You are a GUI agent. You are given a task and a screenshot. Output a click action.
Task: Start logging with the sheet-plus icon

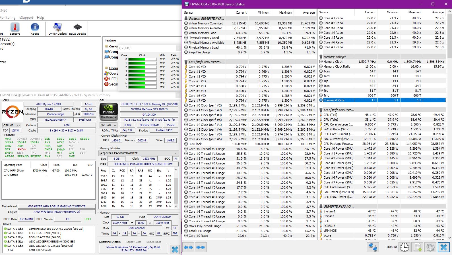coord(417,247)
